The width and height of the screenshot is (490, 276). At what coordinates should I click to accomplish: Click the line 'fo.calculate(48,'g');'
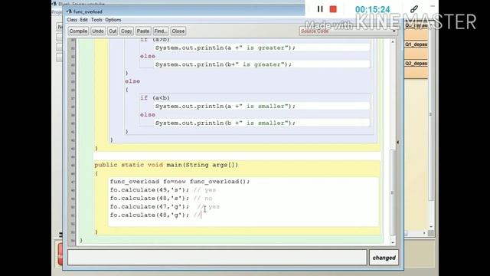[x=149, y=215]
